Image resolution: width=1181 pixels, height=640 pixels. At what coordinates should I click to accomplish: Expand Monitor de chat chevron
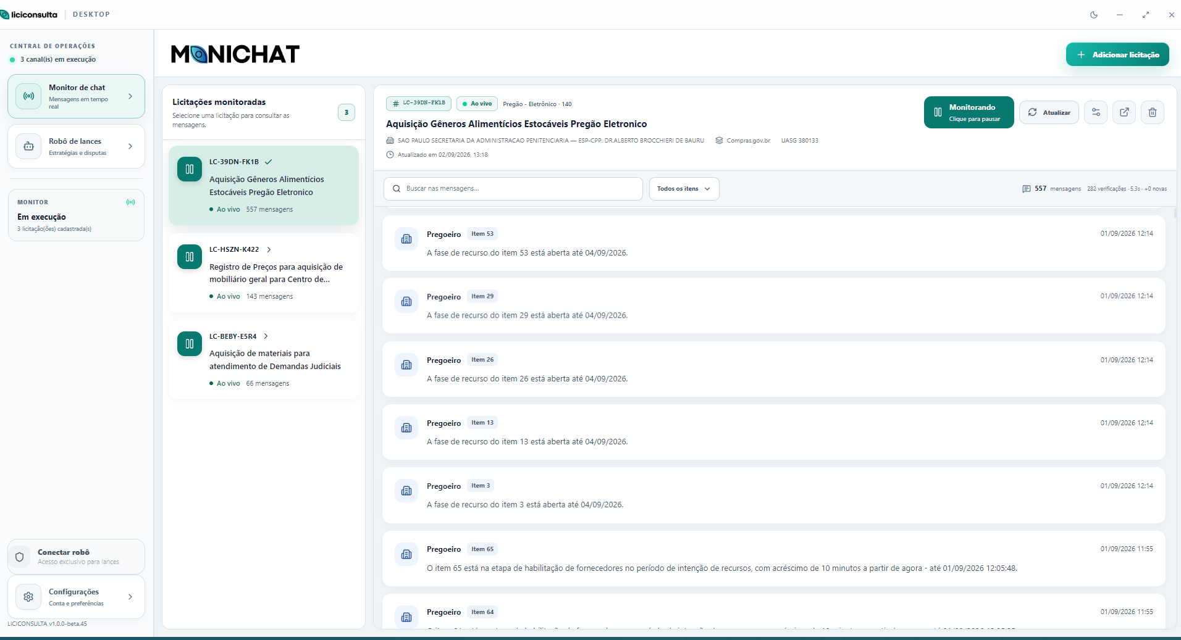(x=130, y=96)
